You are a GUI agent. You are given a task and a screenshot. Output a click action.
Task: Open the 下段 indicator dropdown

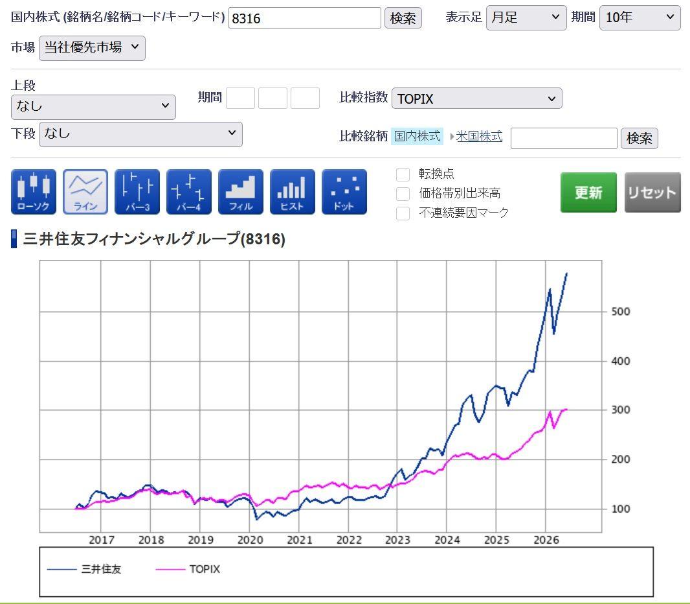point(140,134)
